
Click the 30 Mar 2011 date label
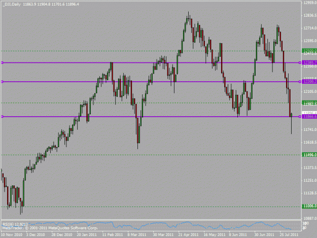[163, 234]
